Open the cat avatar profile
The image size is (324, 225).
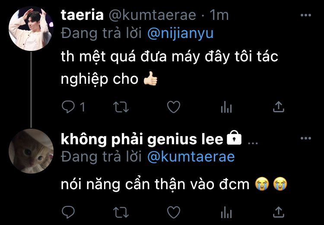click(x=31, y=151)
